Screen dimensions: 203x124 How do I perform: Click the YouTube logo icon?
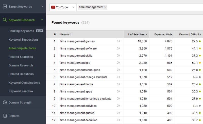(53, 7)
